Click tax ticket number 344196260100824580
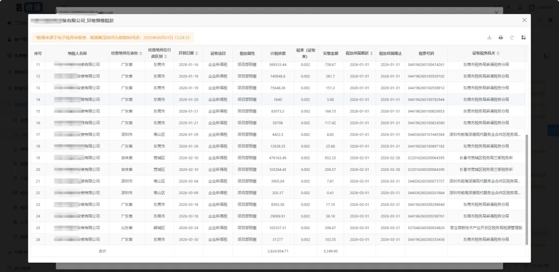This screenshot has width=559, height=272. click(426, 123)
